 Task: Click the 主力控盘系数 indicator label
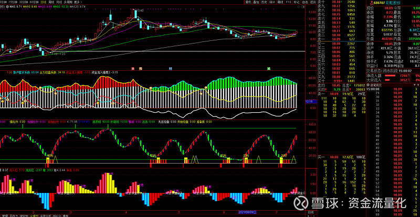[52, 72]
